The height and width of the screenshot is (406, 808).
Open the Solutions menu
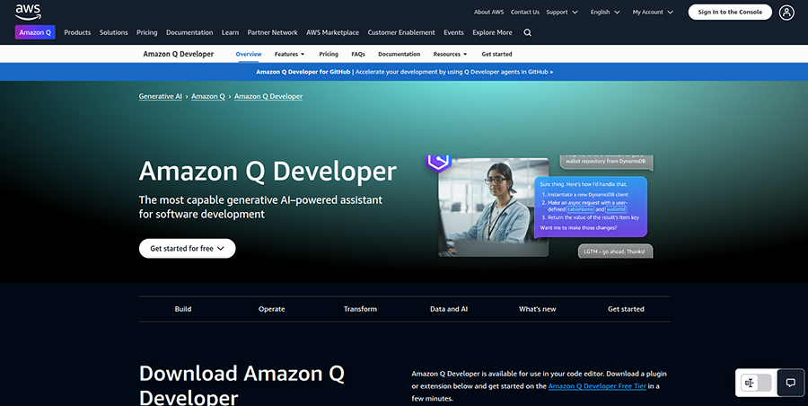pyautogui.click(x=113, y=32)
